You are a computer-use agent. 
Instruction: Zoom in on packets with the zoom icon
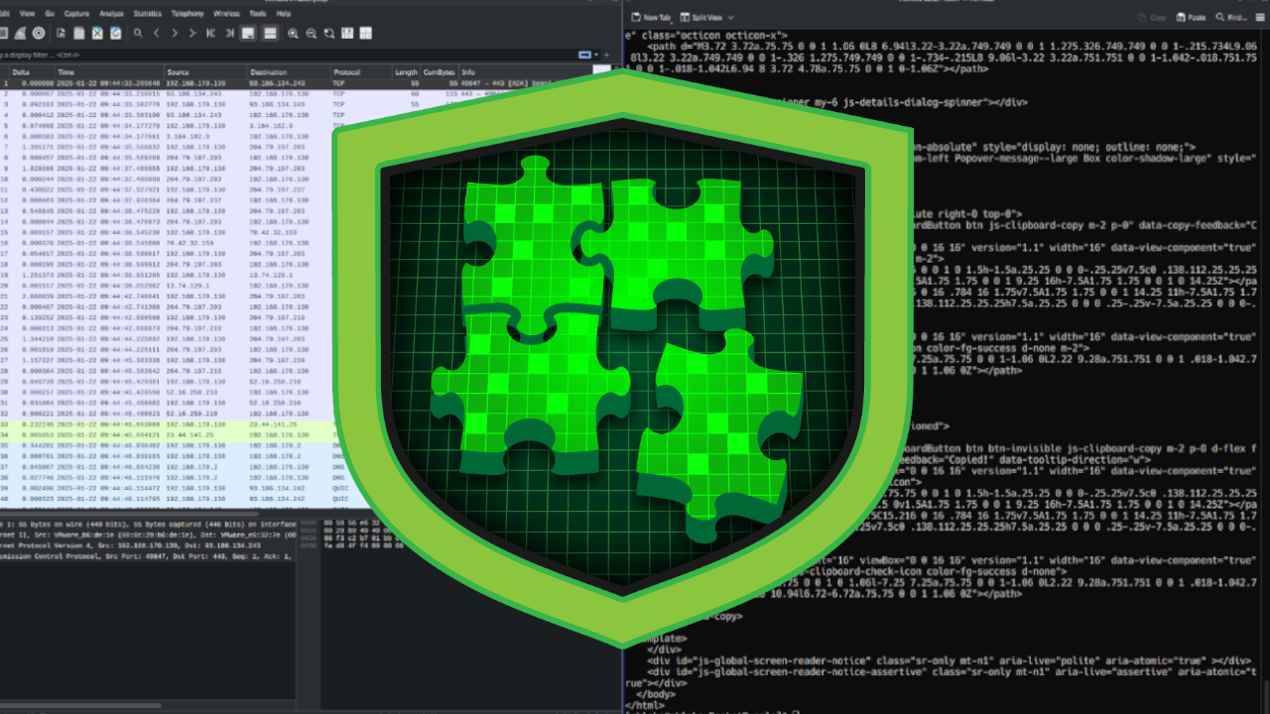(293, 33)
